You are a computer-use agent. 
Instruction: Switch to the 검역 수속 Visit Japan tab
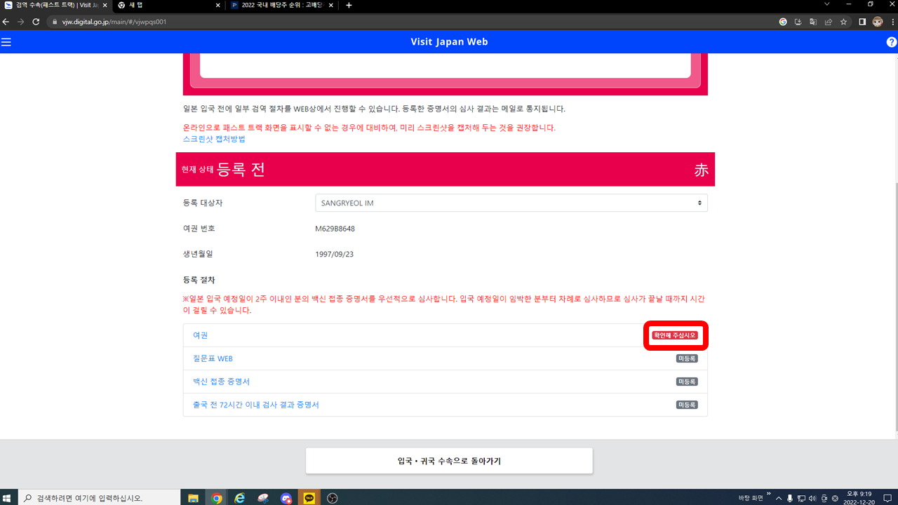pyautogui.click(x=55, y=5)
